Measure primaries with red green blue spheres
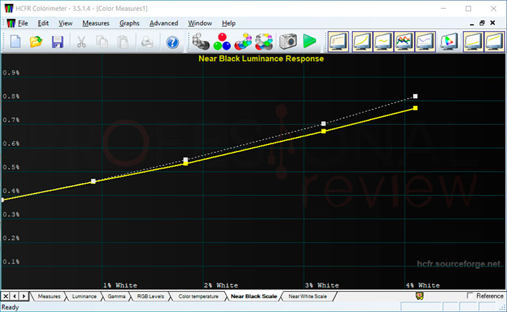 point(222,41)
